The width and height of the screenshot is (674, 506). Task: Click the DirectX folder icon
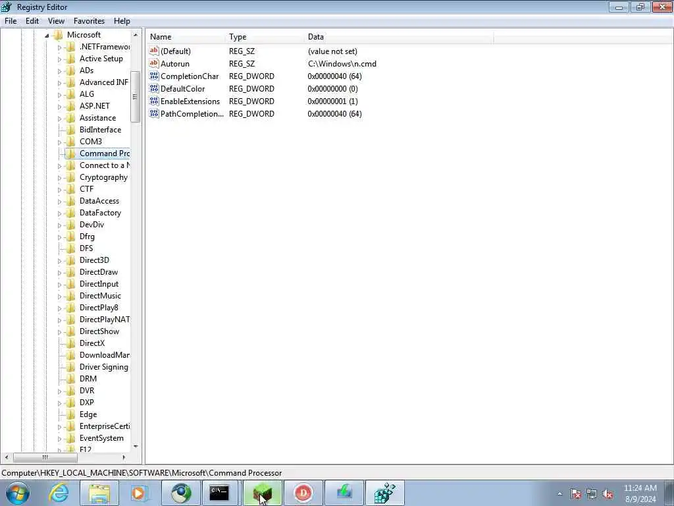(x=71, y=343)
